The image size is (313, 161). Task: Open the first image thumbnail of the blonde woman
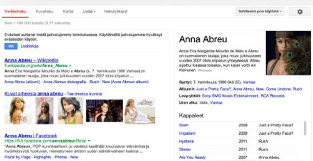pos(18,111)
